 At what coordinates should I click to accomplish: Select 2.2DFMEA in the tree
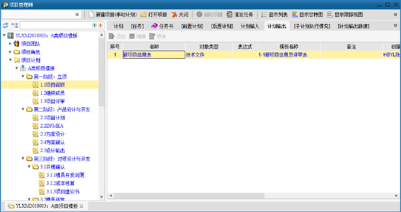[x=52, y=126]
